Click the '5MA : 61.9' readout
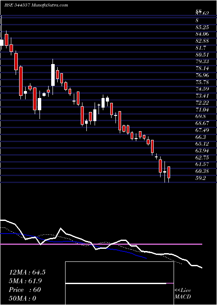Viewport: 217px width, 305px height. (26, 281)
